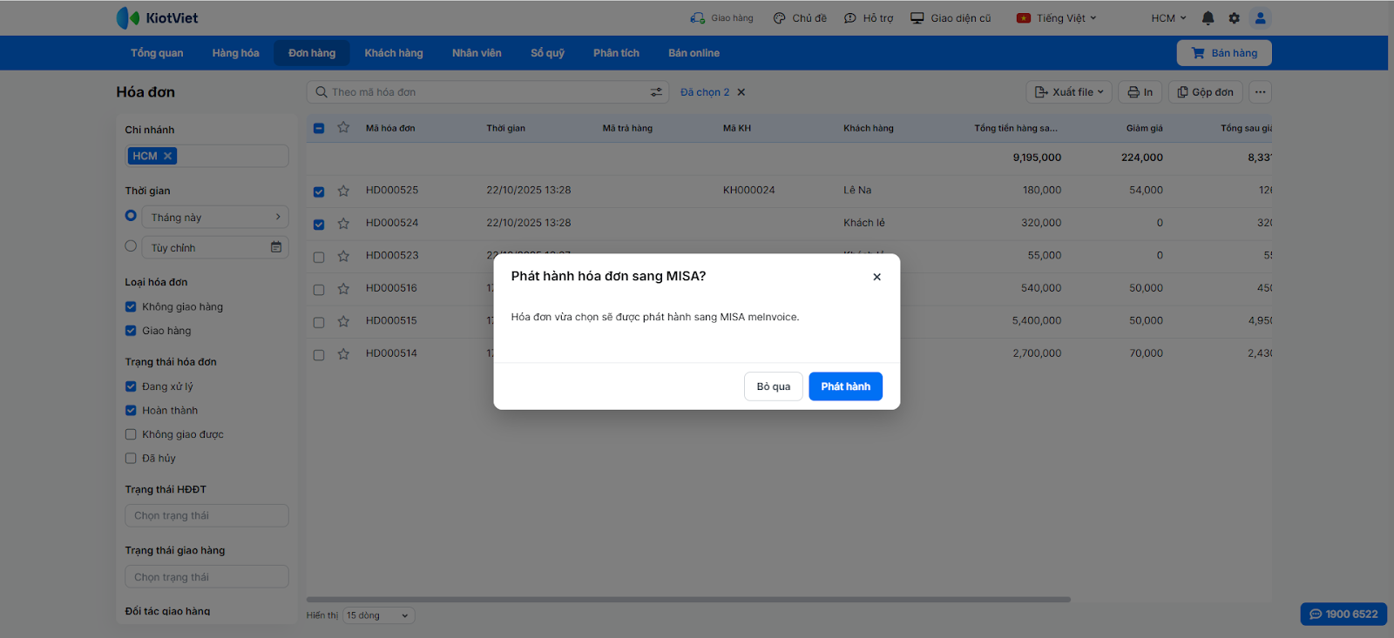This screenshot has height=638, width=1394.
Task: Open HCM branch switcher dropdown
Action: click(x=1168, y=17)
